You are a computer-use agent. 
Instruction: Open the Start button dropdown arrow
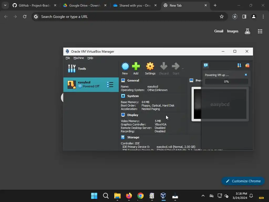[183, 69]
